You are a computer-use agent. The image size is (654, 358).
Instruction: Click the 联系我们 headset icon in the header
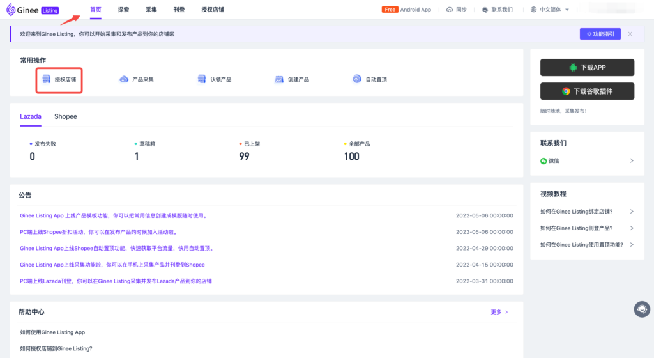[x=485, y=10]
